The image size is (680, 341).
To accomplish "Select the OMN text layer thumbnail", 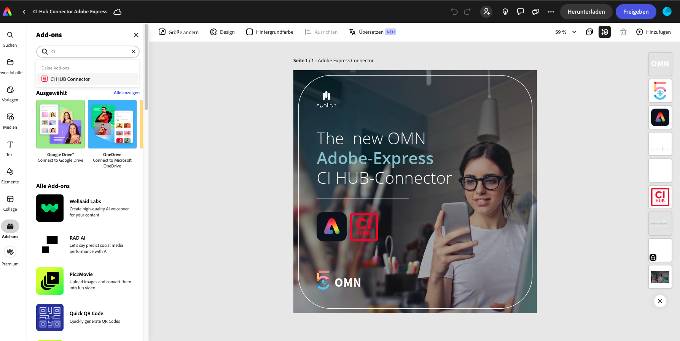I will [x=660, y=64].
